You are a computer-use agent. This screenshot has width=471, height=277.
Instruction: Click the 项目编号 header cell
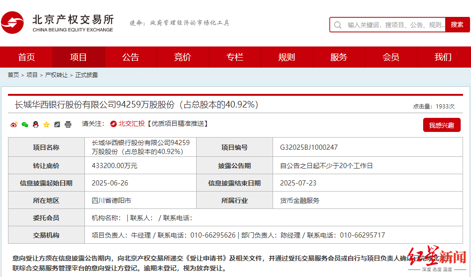point(235,147)
